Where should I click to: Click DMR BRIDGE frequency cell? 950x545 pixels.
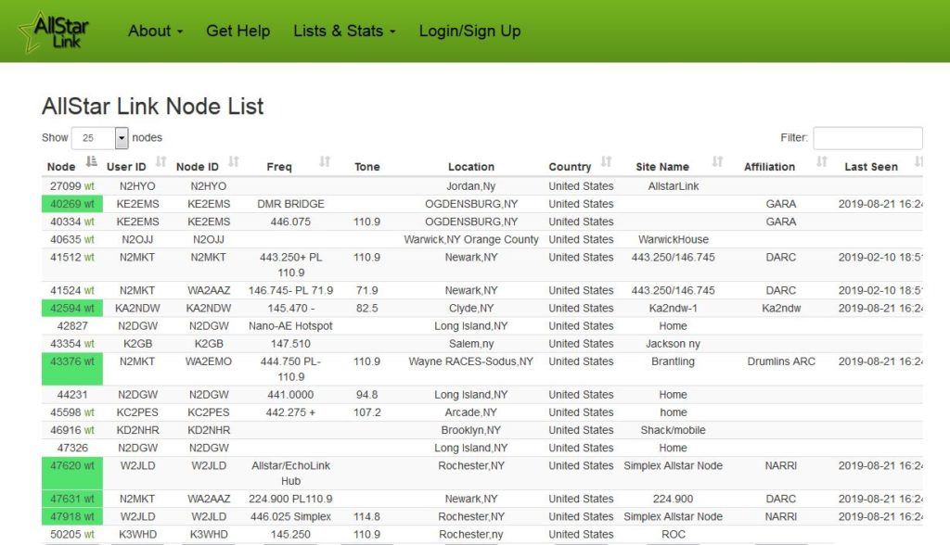coord(290,204)
